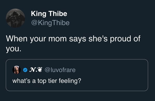Click "what's" at the quote's start

[x=21, y=81]
